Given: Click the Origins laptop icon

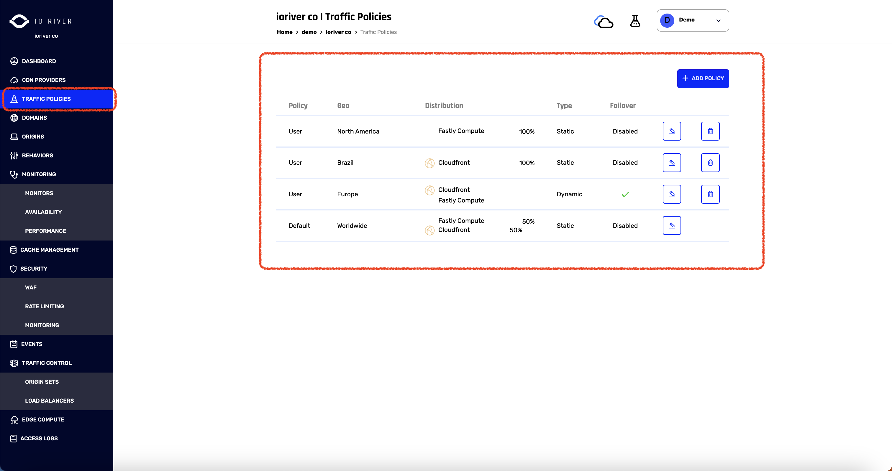Looking at the screenshot, I should 14,137.
